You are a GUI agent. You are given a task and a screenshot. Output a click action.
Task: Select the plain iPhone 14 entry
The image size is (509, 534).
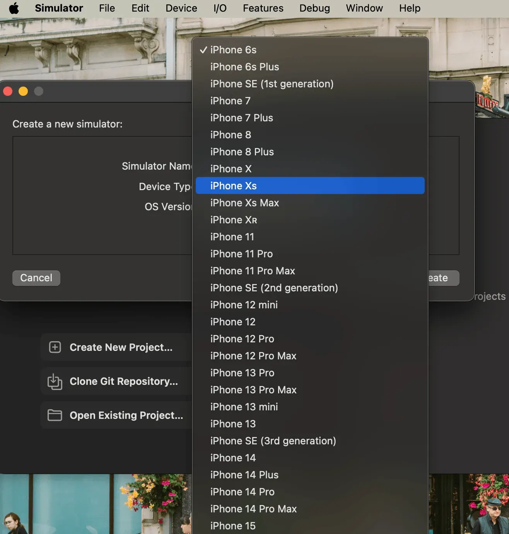coord(310,458)
